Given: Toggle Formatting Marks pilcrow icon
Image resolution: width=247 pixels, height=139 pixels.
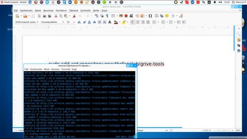Looking at the screenshot, I should click(107, 16).
